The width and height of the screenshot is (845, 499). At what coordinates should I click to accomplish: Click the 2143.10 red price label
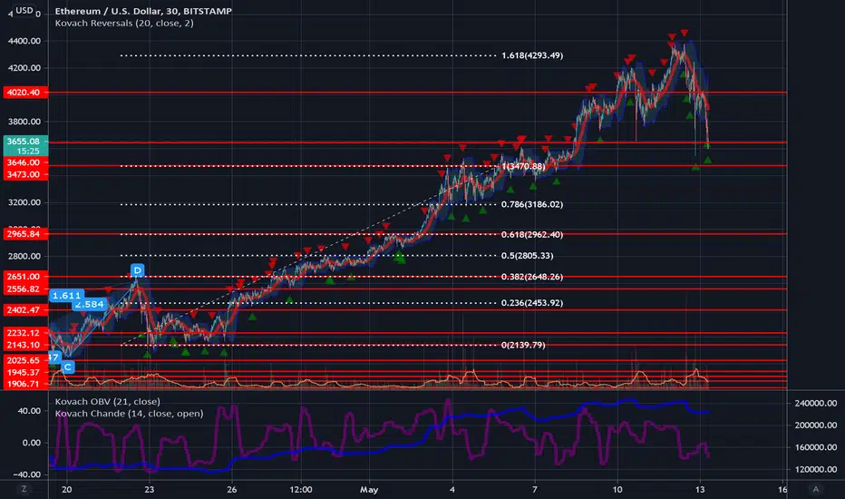pyautogui.click(x=25, y=345)
